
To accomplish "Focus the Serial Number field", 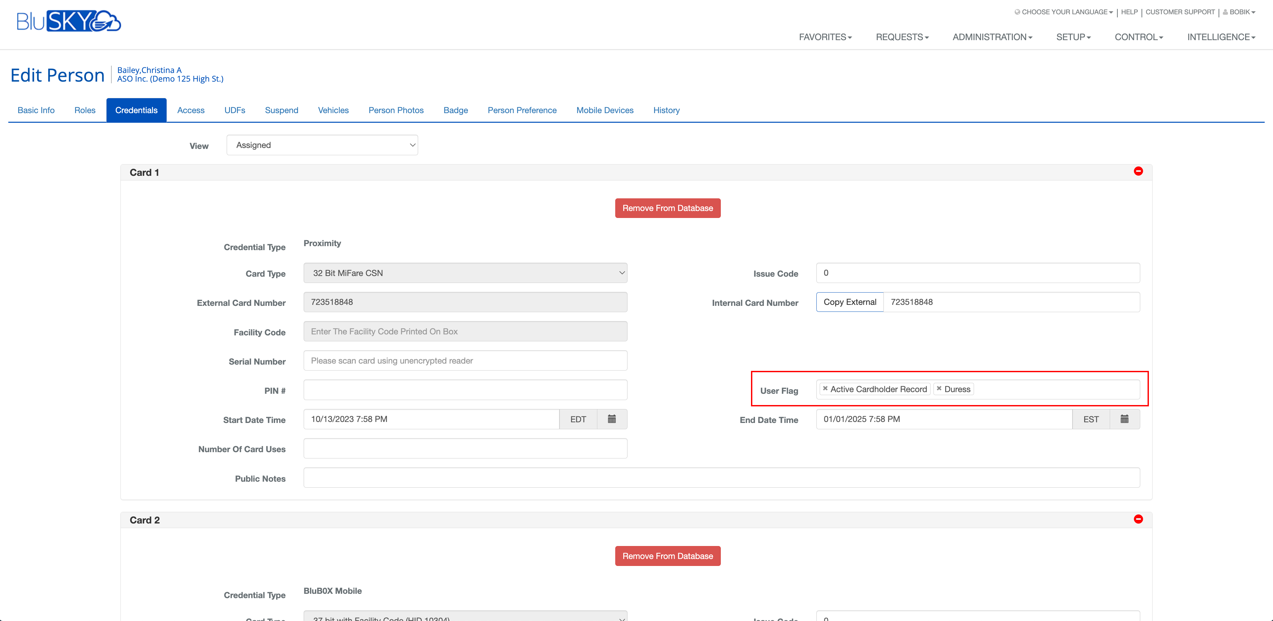I will pos(465,361).
